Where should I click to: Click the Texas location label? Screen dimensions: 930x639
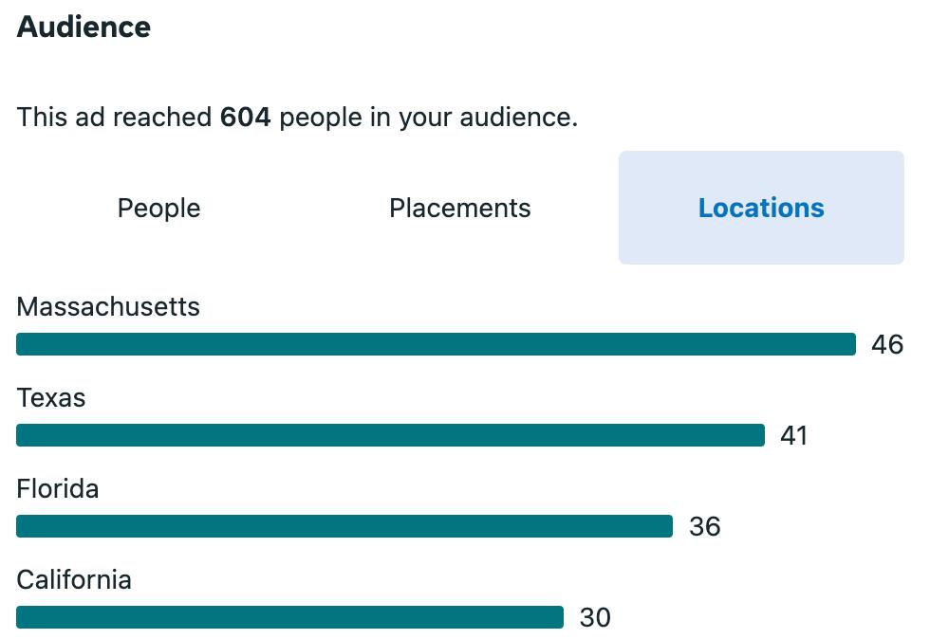click(51, 398)
